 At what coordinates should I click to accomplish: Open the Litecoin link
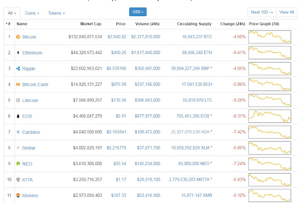click(30, 101)
